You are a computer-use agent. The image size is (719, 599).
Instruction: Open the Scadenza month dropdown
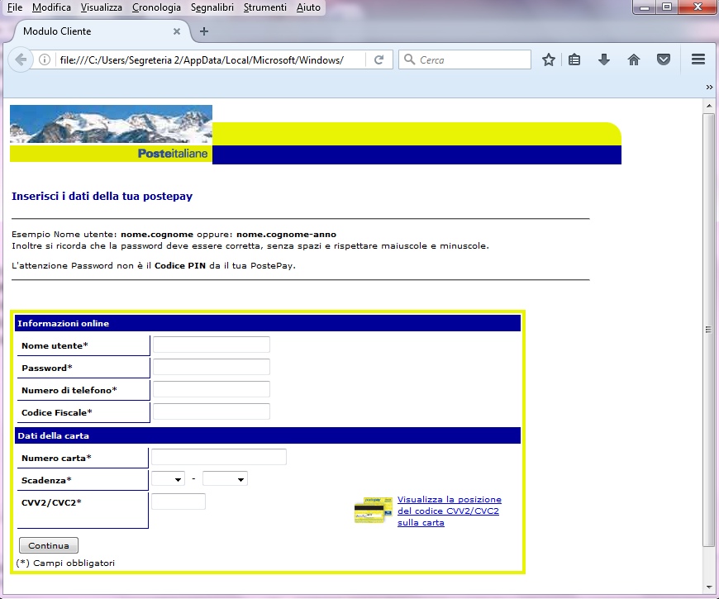click(168, 479)
